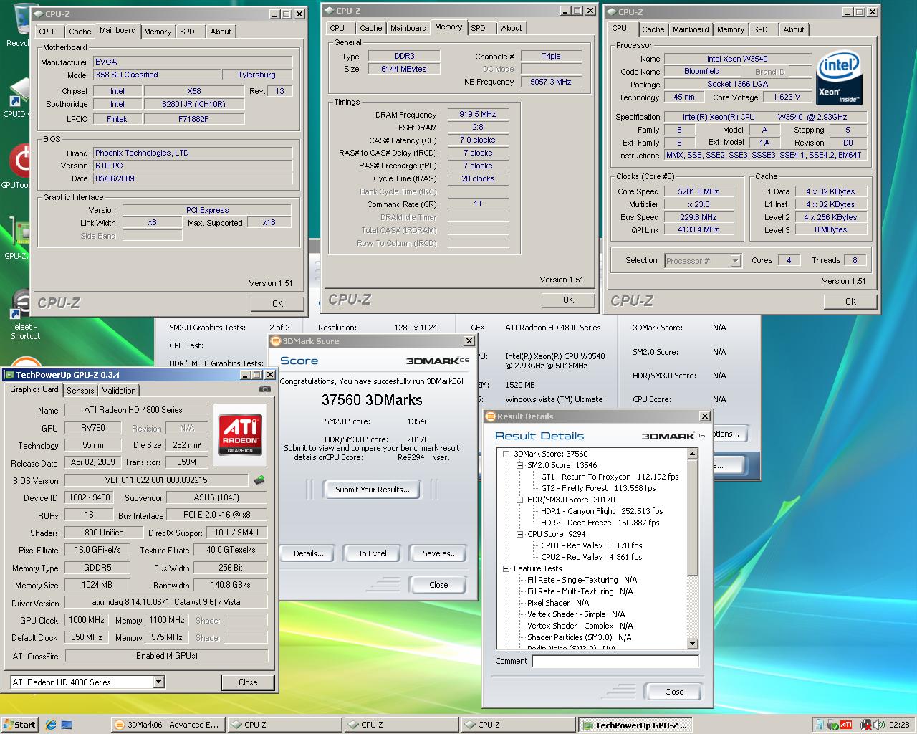This screenshot has height=734, width=917.
Task: Switch to Cache tab in the Mainboard CPU-Z window
Action: coord(80,32)
